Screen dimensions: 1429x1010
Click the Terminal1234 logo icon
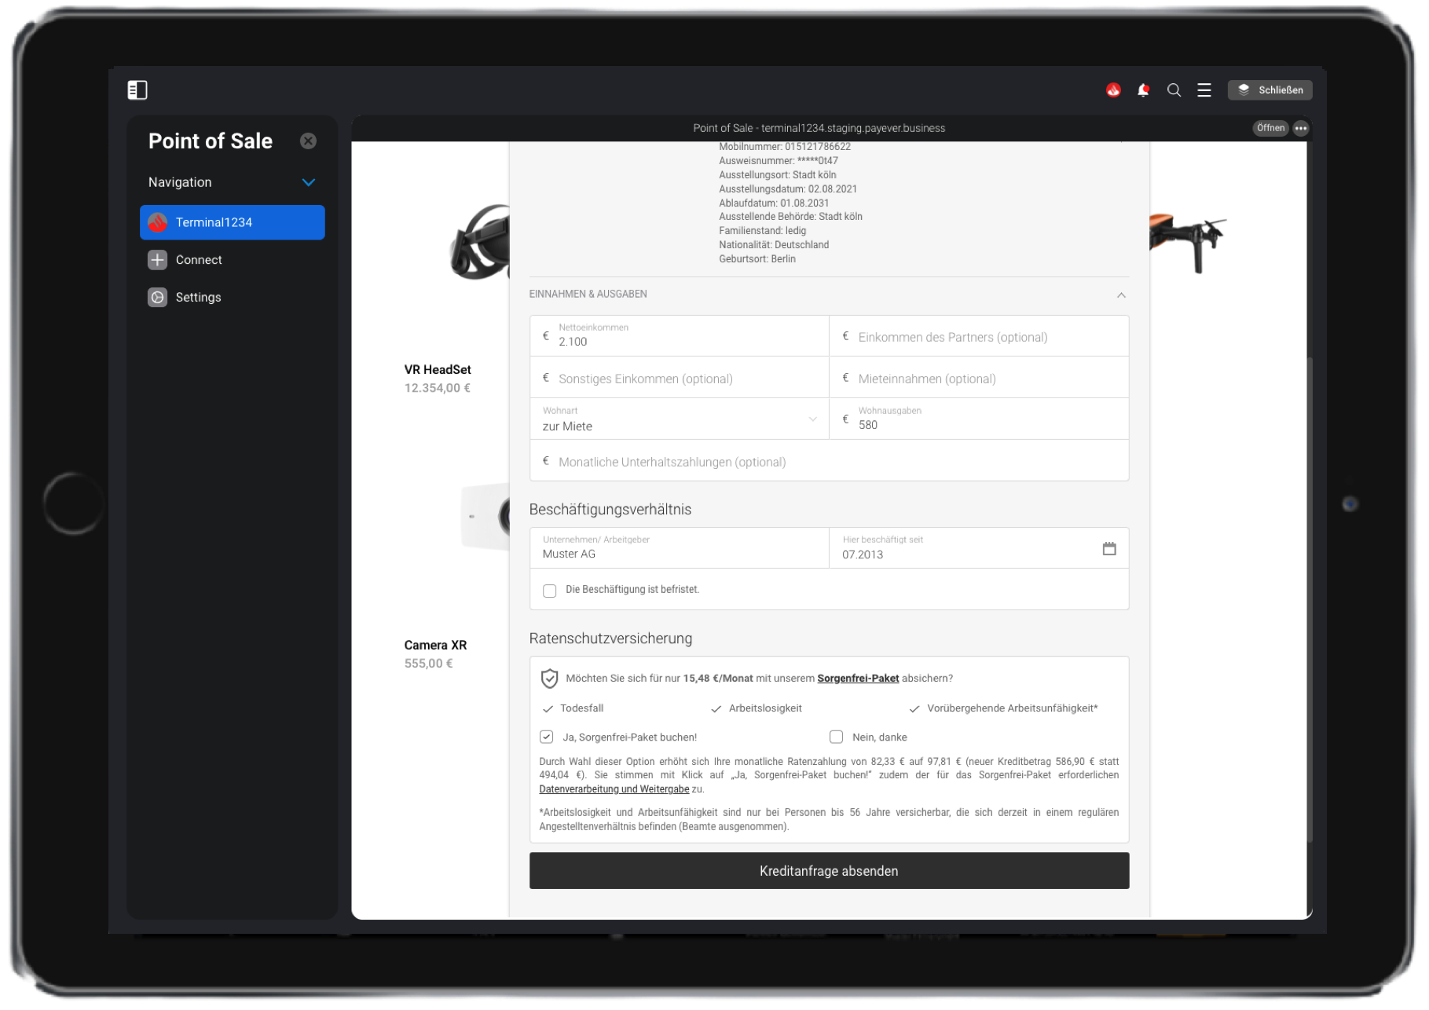[x=158, y=222]
